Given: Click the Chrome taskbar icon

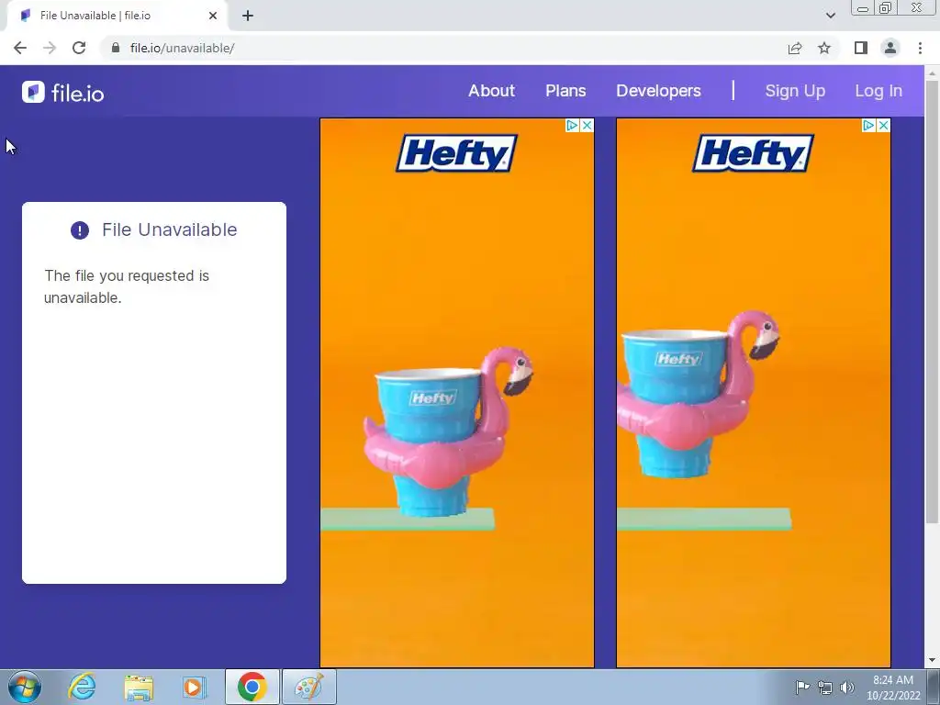Looking at the screenshot, I should [252, 687].
